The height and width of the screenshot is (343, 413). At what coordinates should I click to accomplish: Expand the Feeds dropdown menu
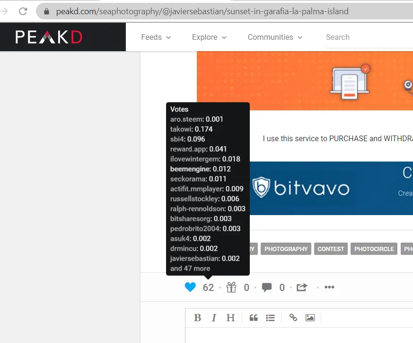(156, 37)
